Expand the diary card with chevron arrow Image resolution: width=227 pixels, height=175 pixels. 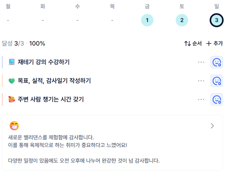(212, 126)
